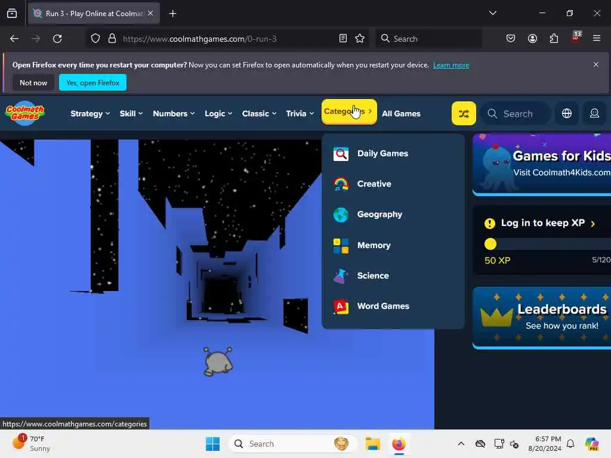Expand the Trivia menu
This screenshot has height=458, width=611.
300,113
